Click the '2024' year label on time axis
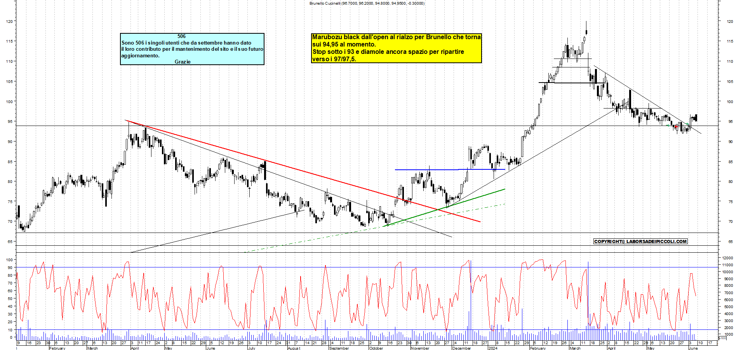This screenshot has height=350, width=734. point(492,348)
